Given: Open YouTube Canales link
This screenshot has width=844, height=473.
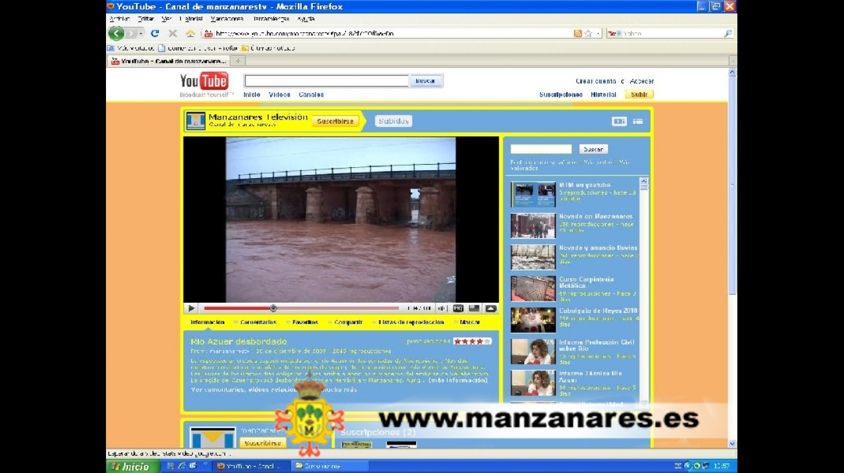Looking at the screenshot, I should tap(311, 95).
